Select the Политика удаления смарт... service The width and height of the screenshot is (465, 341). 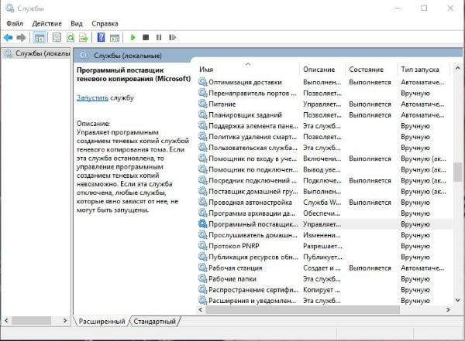pos(325,137)
